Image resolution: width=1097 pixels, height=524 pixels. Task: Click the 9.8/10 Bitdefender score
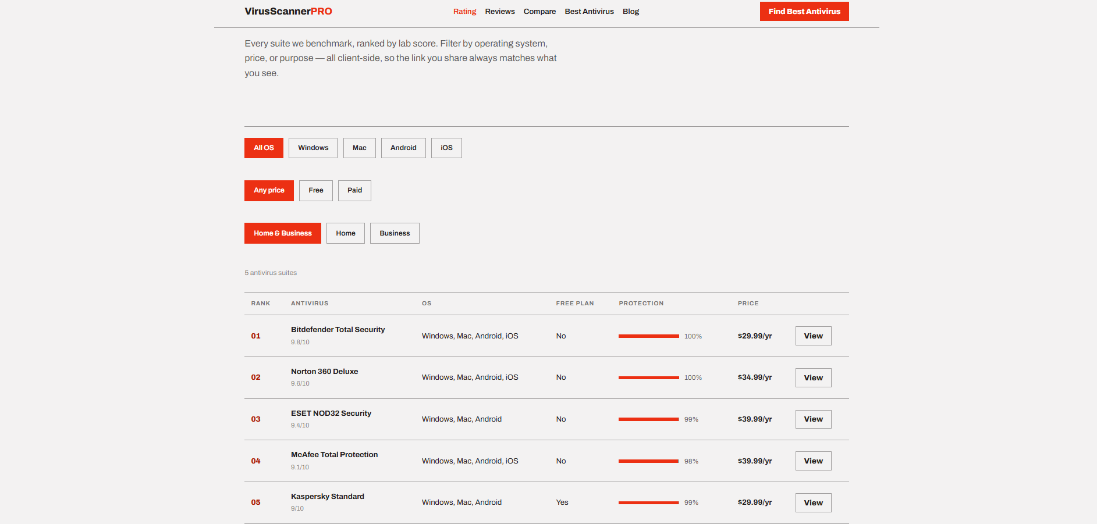point(300,342)
